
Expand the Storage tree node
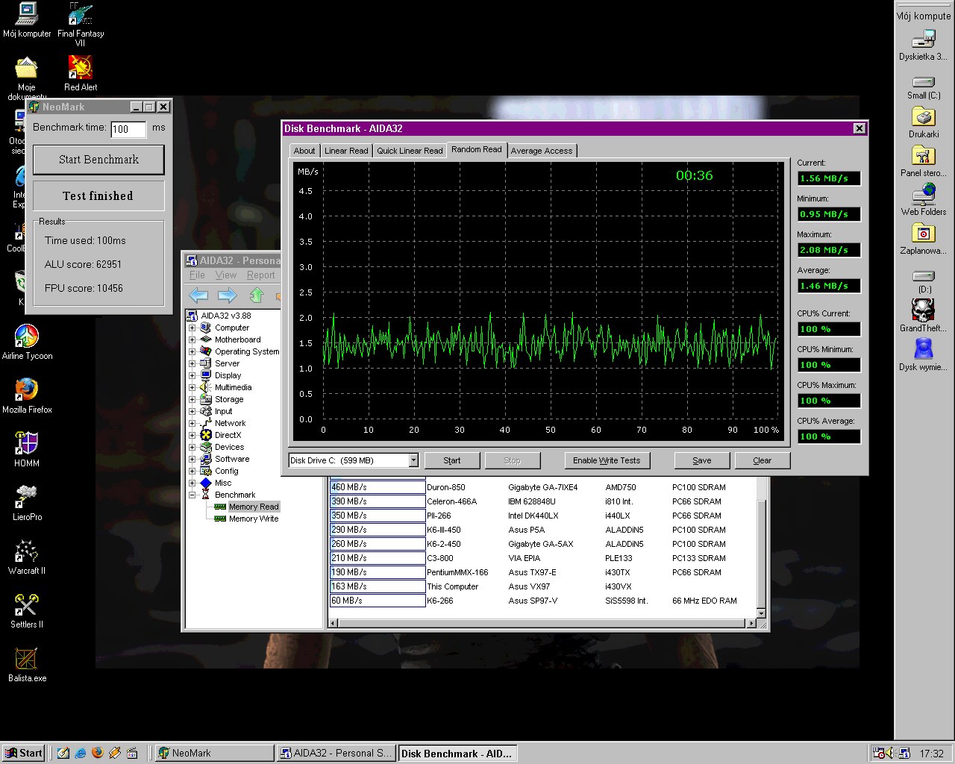192,399
